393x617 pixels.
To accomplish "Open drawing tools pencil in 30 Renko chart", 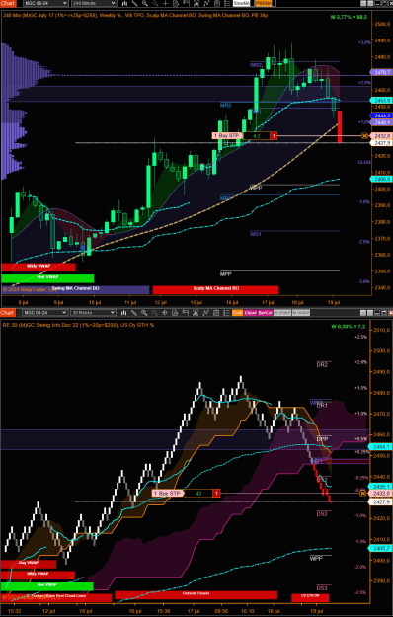I will 134,313.
